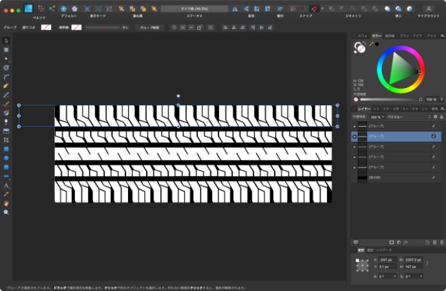Select the Pencil tool
Image resolution: width=446 pixels, height=291 pixels.
[6, 94]
